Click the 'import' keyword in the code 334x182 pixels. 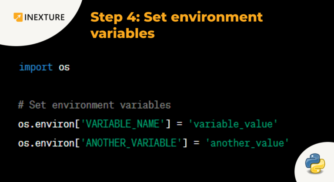[x=36, y=67]
